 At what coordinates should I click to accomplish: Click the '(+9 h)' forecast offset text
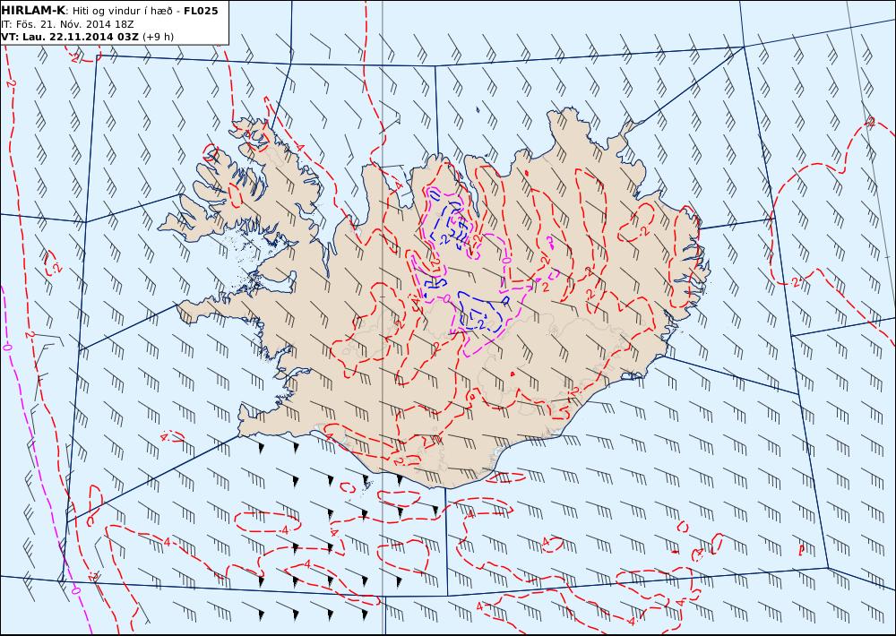pyautogui.click(x=159, y=37)
